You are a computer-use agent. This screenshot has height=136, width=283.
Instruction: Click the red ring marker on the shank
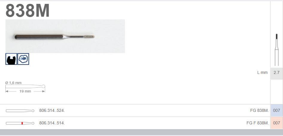22,123
